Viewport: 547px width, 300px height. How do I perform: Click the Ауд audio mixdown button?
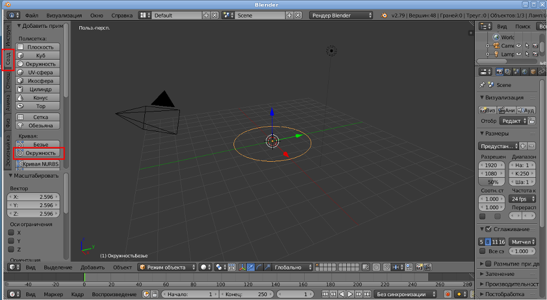click(526, 110)
